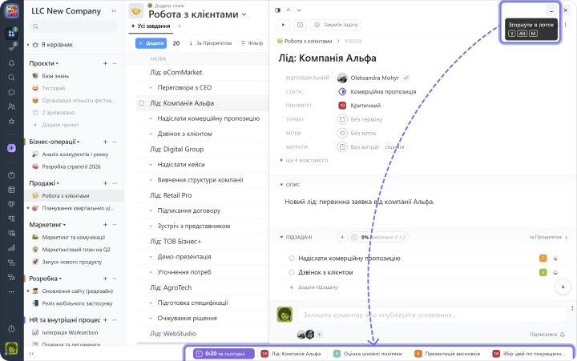Click the purple plus create button

[x=11, y=148]
